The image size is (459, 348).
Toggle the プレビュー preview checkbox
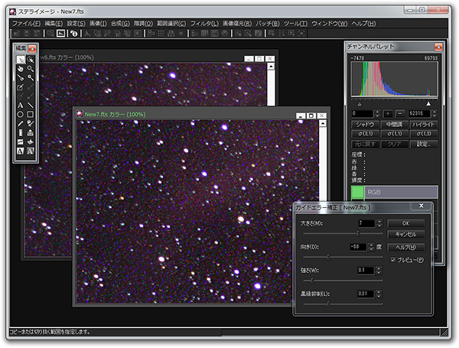pos(393,259)
